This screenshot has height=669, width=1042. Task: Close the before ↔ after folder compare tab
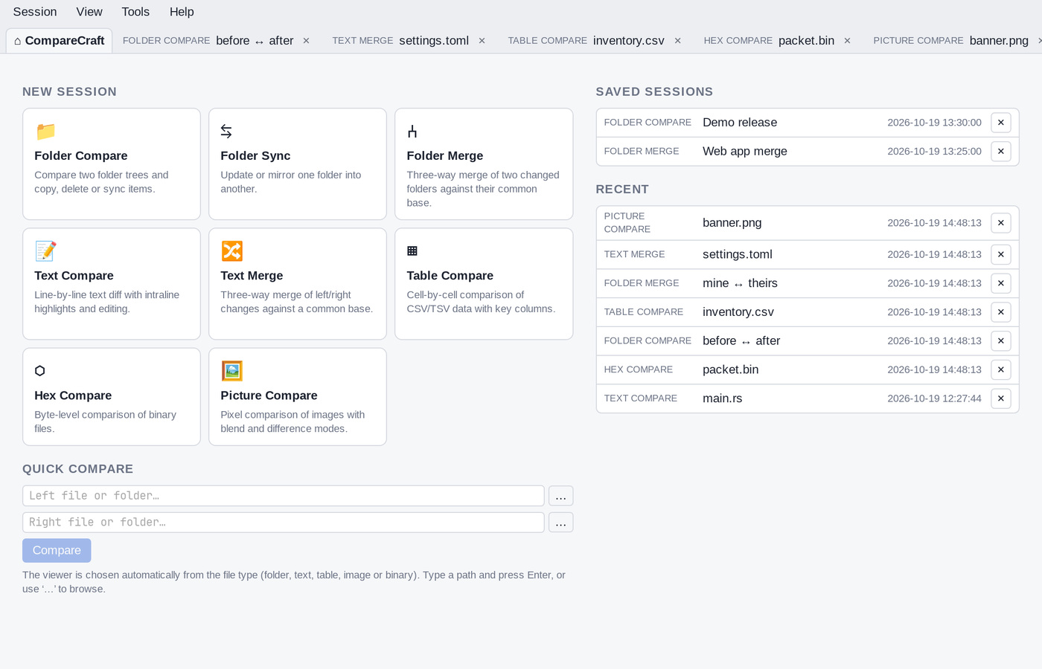point(306,41)
